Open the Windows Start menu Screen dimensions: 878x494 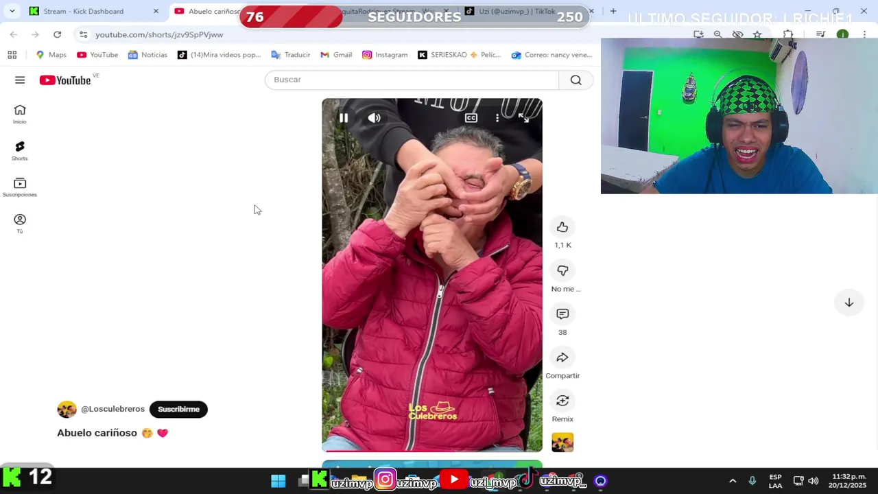[x=278, y=481]
